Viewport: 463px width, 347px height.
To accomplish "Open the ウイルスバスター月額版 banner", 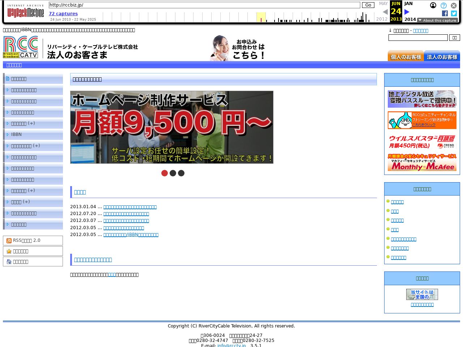I will point(422,141).
